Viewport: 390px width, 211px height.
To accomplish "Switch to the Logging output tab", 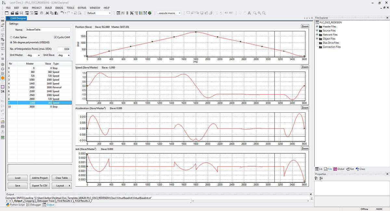I will point(30,201).
